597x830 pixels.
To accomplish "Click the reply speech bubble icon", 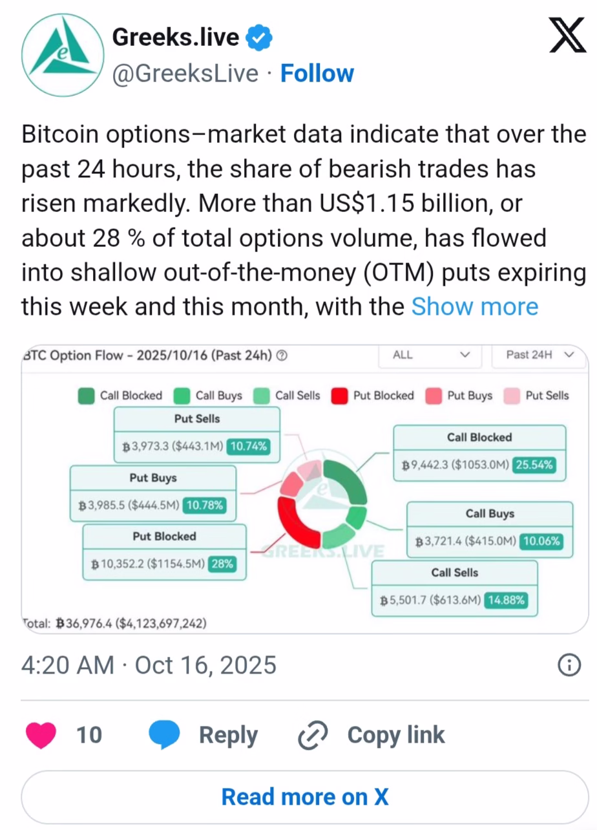I will click(164, 735).
